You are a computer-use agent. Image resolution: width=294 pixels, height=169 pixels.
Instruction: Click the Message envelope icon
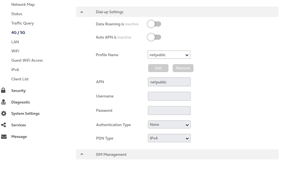click(x=4, y=137)
